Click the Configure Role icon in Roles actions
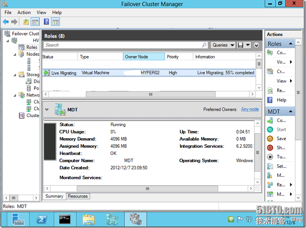 click(x=270, y=53)
